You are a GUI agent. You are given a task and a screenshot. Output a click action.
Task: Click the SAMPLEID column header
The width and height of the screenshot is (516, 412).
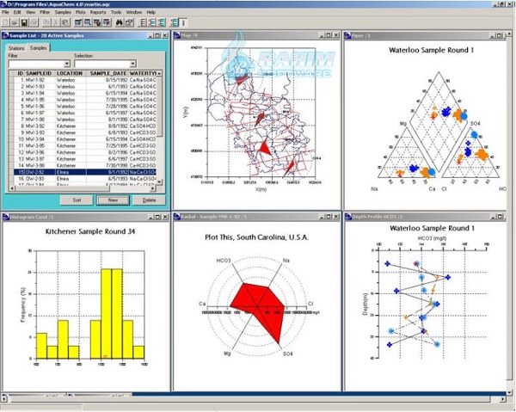tap(39, 73)
